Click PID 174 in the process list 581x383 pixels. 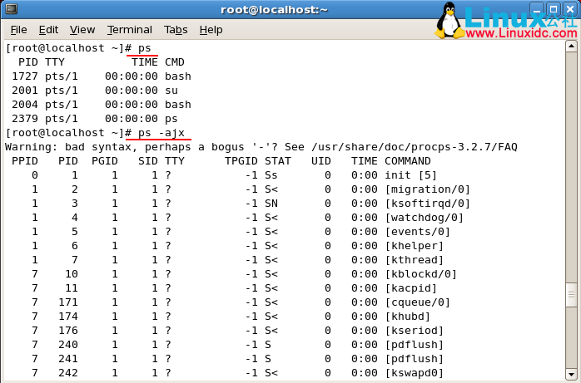coord(68,317)
